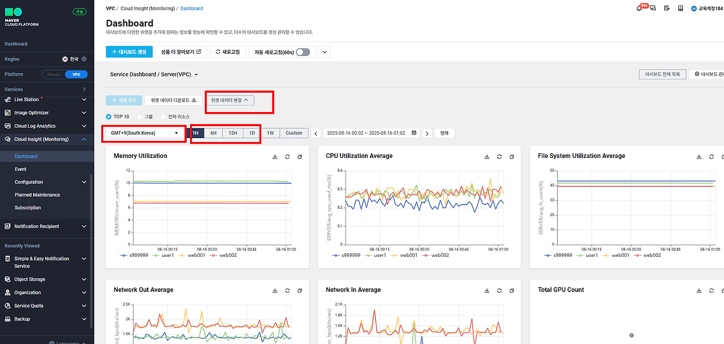Viewport: 724px width, 344px height.
Task: Open the GMT+9 timezone dropdown
Action: point(145,133)
